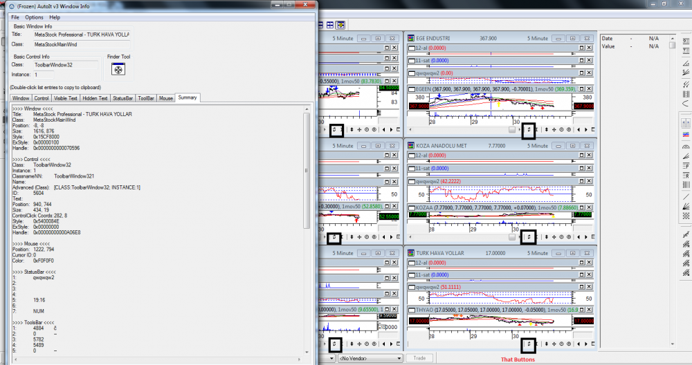Click the KOZA ANADOLU MET chart window icon

pos(411,145)
